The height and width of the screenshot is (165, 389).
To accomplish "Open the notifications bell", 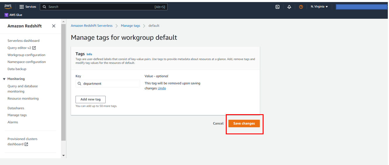I will pyautogui.click(x=289, y=7).
